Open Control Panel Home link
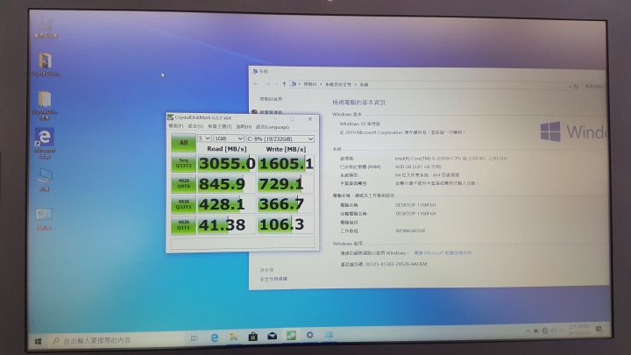The image size is (631, 355). (x=271, y=99)
